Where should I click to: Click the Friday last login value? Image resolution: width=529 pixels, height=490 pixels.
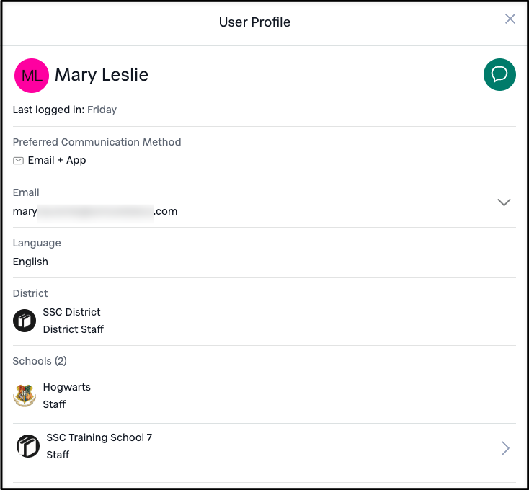[102, 110]
